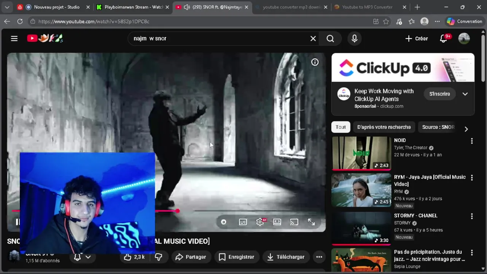
Task: Click S'inscrire on the ClickUp ad
Action: tap(439, 94)
